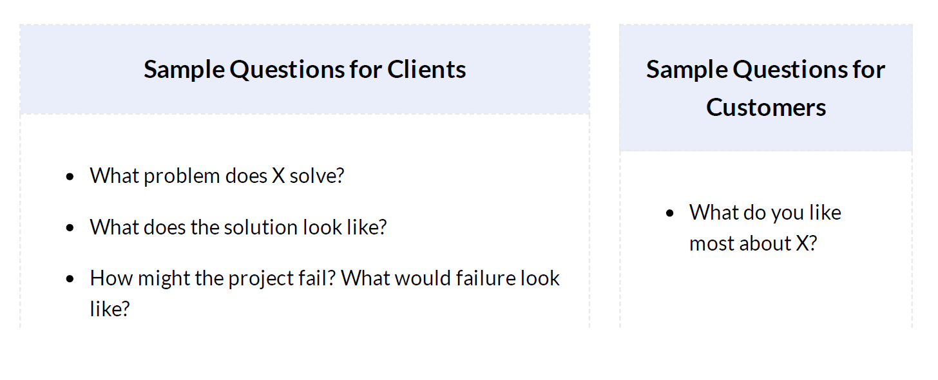Click 'What does the solution look like?' item
Image resolution: width=938 pixels, height=380 pixels.
pyautogui.click(x=238, y=227)
